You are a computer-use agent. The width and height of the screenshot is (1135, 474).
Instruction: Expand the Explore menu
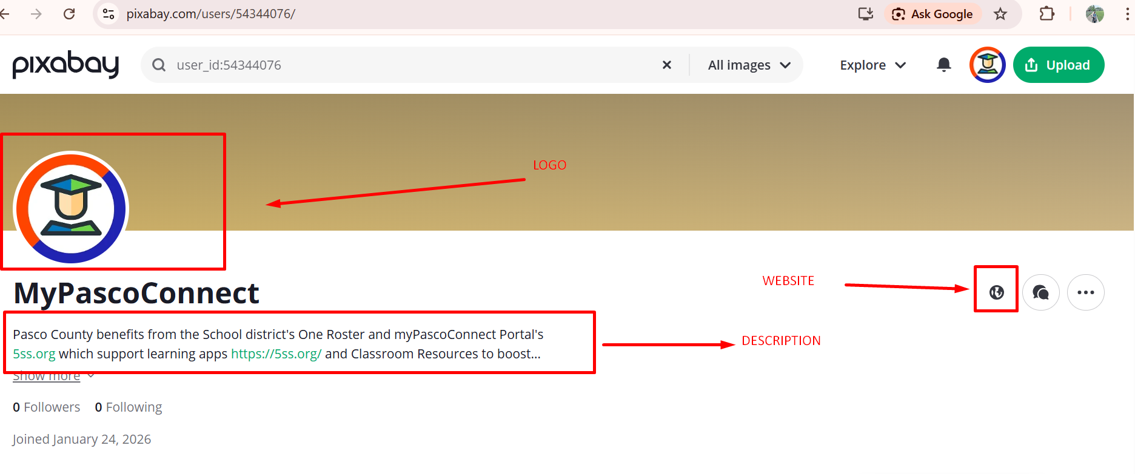pyautogui.click(x=872, y=65)
